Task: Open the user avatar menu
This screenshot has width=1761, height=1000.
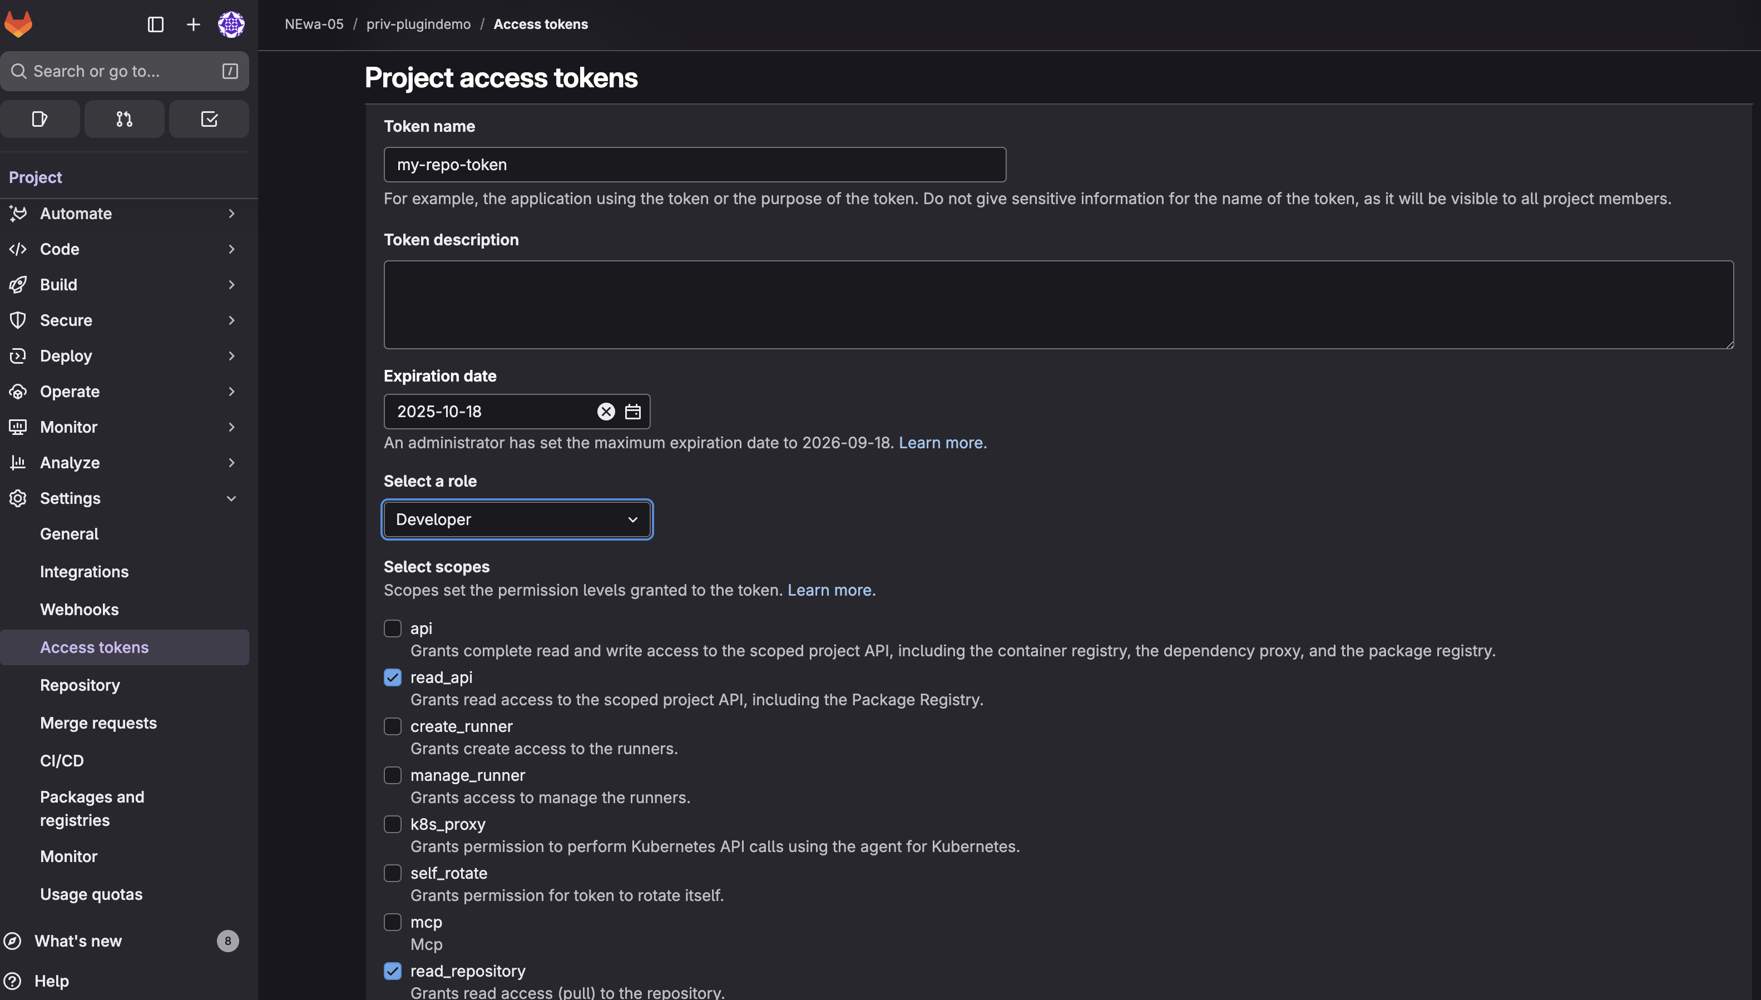Action: tap(231, 24)
